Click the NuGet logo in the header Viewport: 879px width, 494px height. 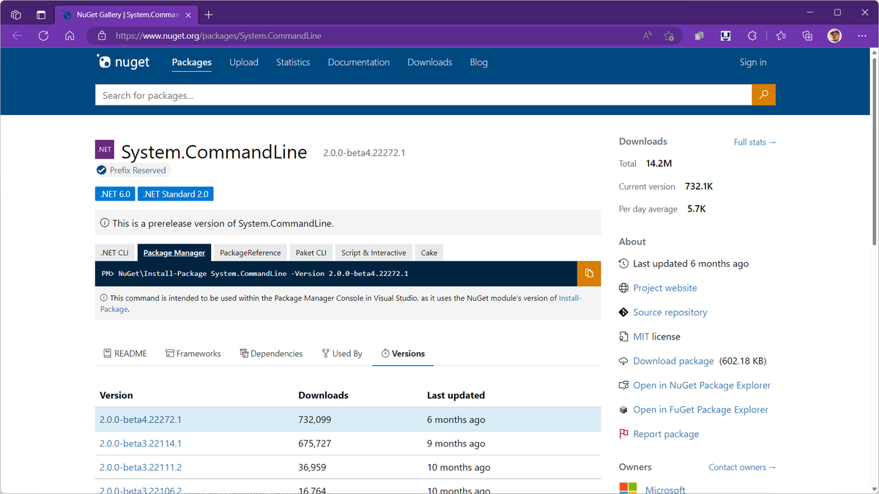123,62
